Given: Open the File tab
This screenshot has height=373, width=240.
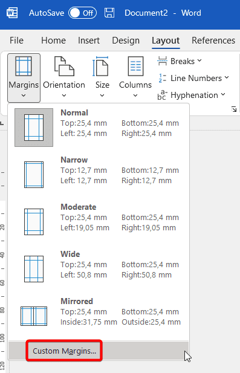Looking at the screenshot, I should click(x=16, y=41).
